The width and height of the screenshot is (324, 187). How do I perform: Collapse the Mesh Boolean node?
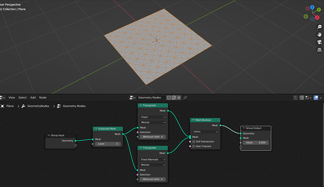pos(193,120)
